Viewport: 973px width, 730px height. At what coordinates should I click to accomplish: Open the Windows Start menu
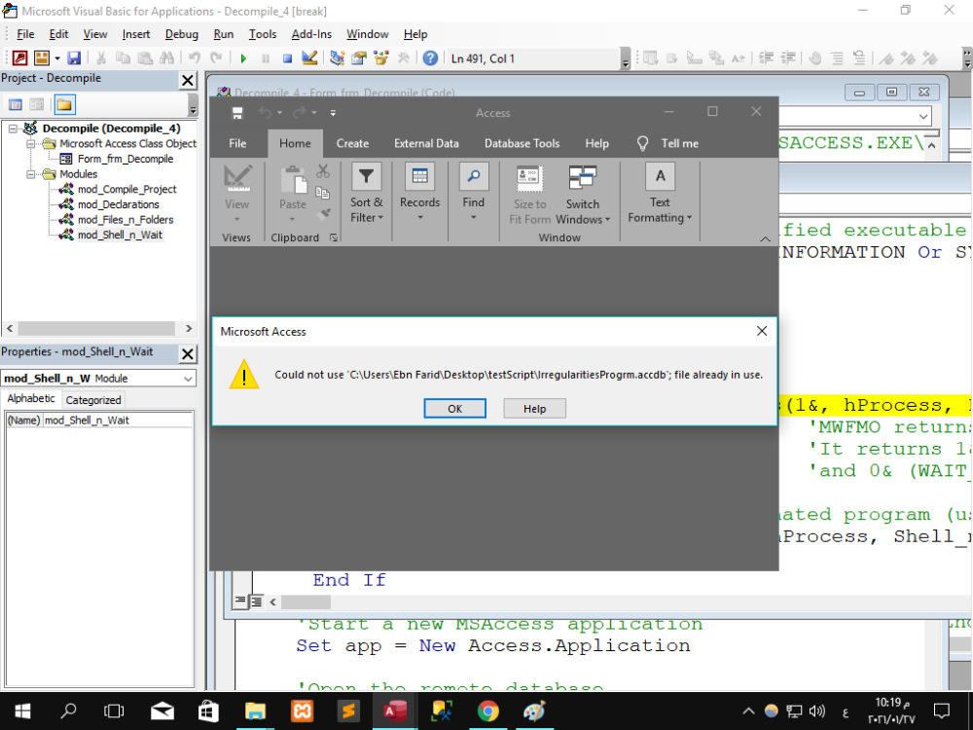click(23, 711)
